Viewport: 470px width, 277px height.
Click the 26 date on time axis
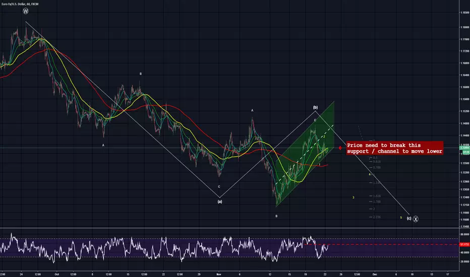(341, 274)
